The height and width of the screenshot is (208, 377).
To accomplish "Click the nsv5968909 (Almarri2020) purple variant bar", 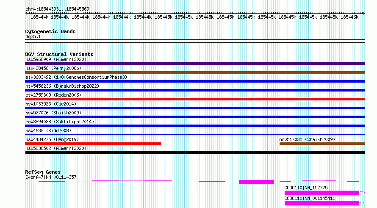I will 195,64.
